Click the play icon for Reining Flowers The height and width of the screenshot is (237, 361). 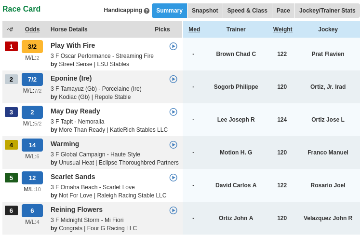click(174, 210)
